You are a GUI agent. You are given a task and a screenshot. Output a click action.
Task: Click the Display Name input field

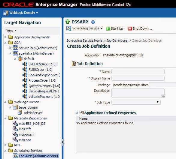pyautogui.click(x=138, y=78)
